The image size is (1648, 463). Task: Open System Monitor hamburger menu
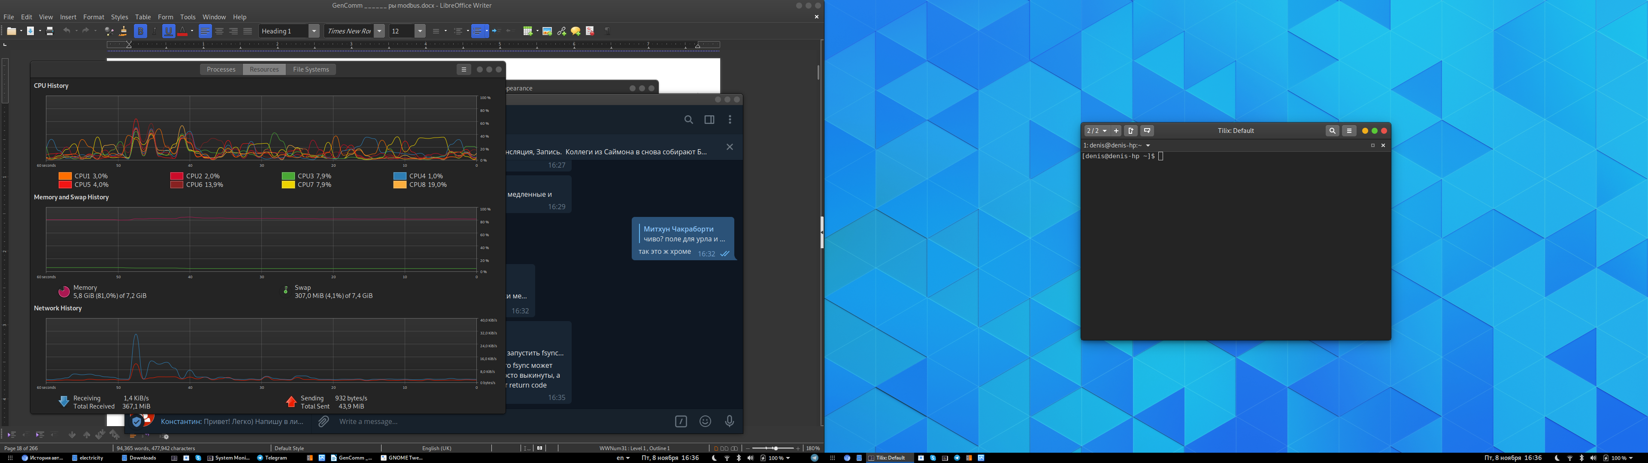pyautogui.click(x=464, y=69)
